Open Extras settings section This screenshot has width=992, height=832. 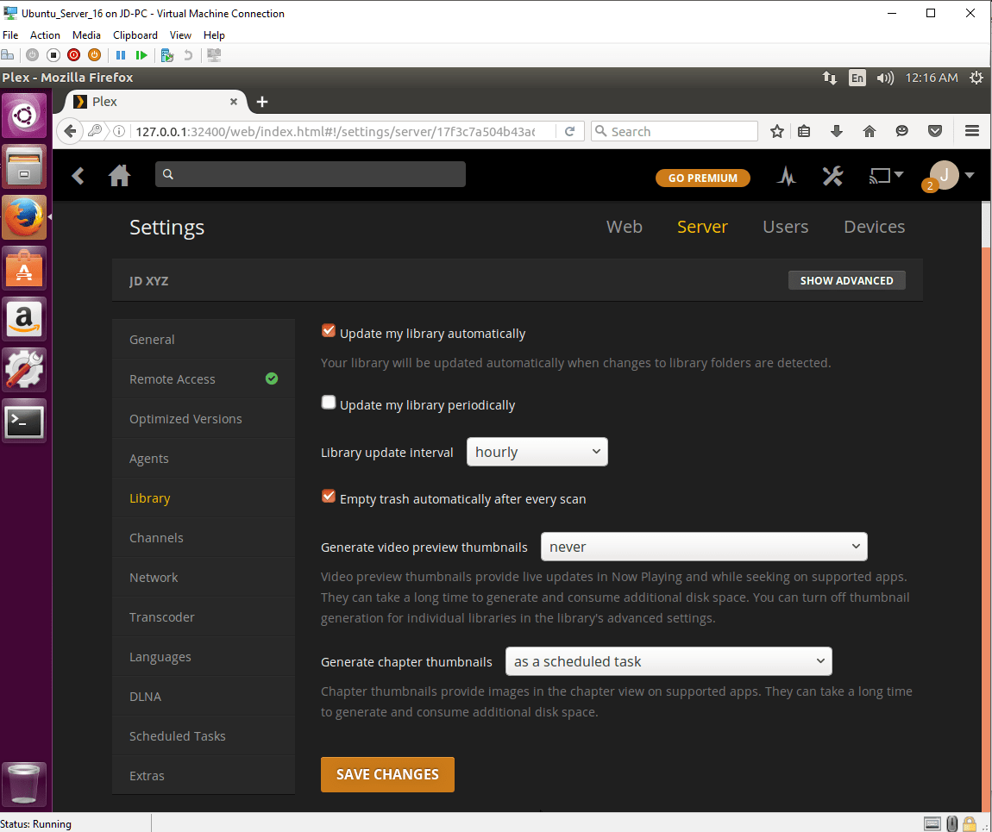tap(203, 776)
